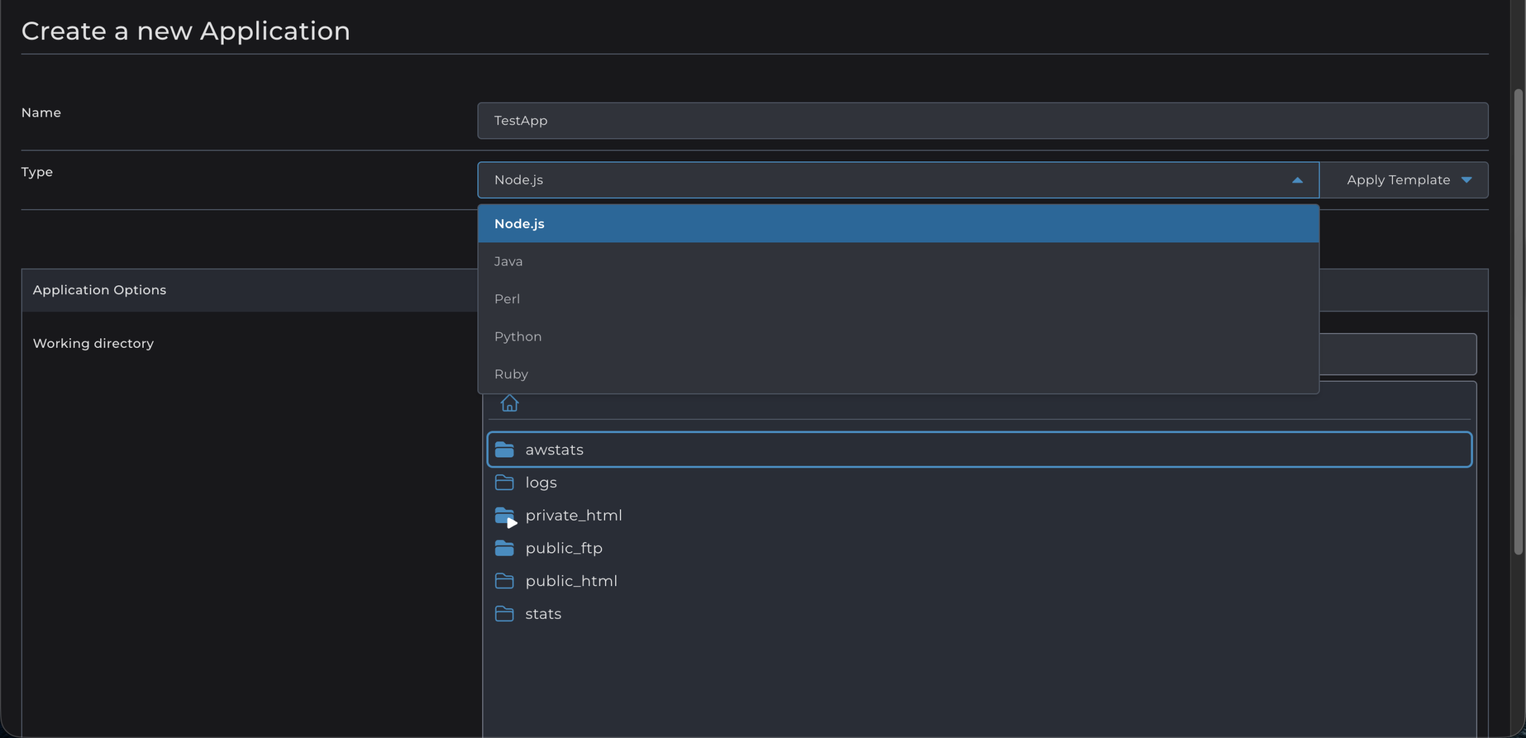The width and height of the screenshot is (1526, 738).
Task: Open the logs directory entry
Action: pyautogui.click(x=979, y=482)
